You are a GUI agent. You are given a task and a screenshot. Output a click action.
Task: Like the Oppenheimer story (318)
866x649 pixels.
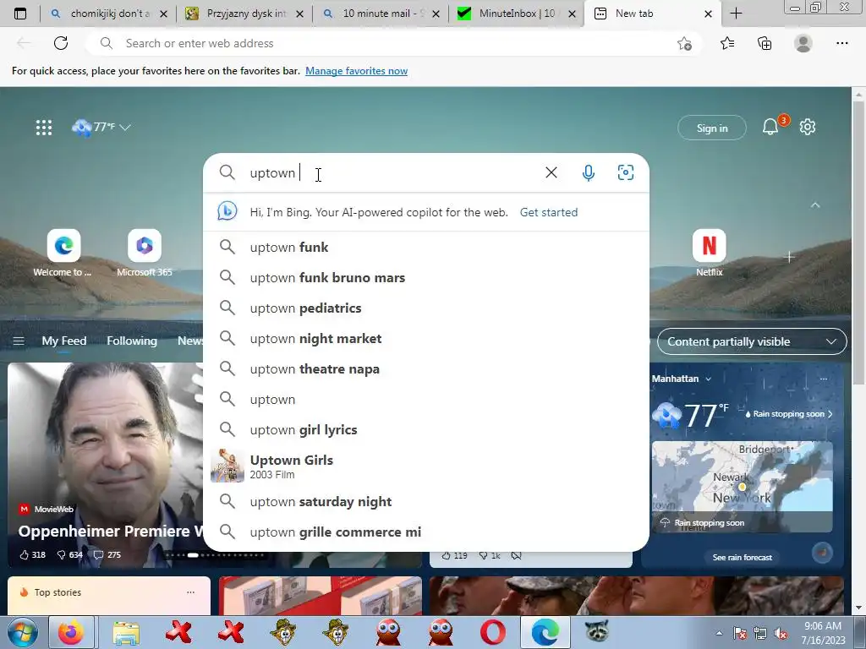tap(33, 554)
